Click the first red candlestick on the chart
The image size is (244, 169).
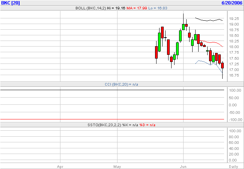click(x=156, y=53)
